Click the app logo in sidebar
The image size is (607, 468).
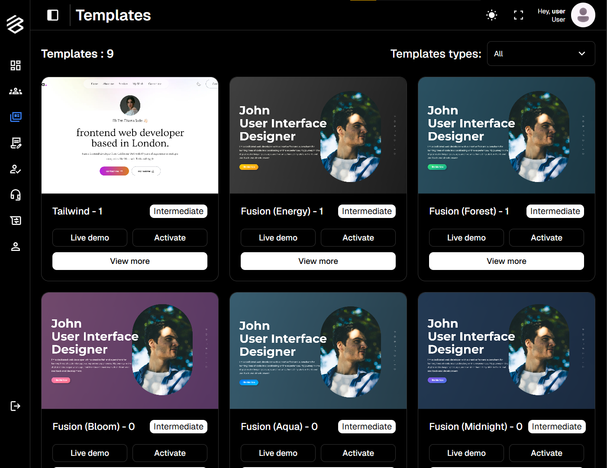pyautogui.click(x=15, y=24)
